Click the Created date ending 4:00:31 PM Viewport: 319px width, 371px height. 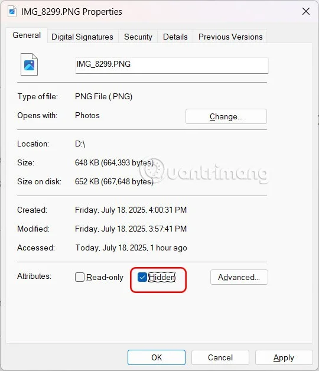coord(131,210)
